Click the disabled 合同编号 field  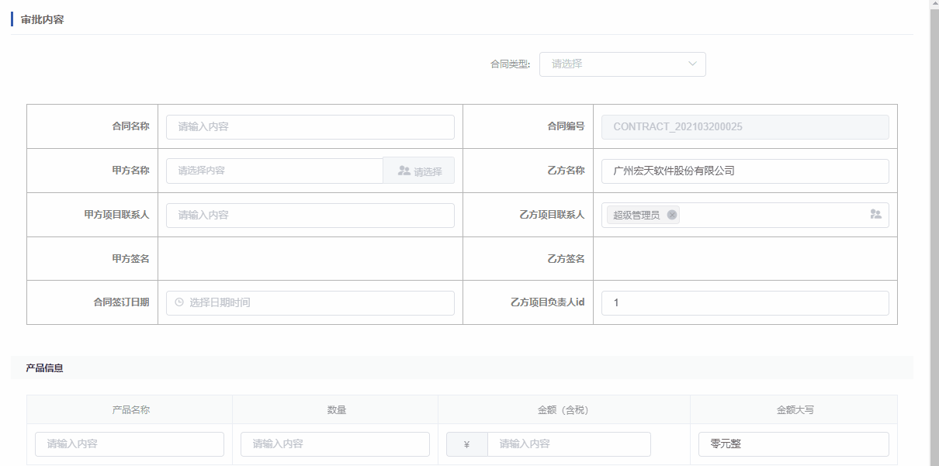tap(744, 127)
